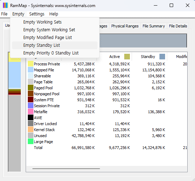Viewport: 195px width, 181px height.
Task: Click the light blue Mapped File swatch
Action: pyautogui.click(x=31, y=70)
